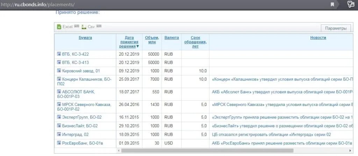The width and height of the screenshot is (358, 156).
Task: Click the horizontal scrollbar thumb
Action: click(x=207, y=150)
